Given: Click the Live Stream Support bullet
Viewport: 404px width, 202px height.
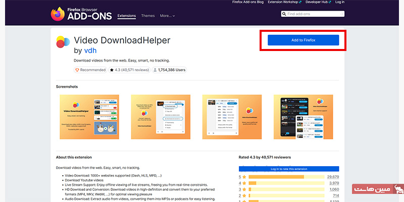Looking at the screenshot, I should tap(136, 185).
